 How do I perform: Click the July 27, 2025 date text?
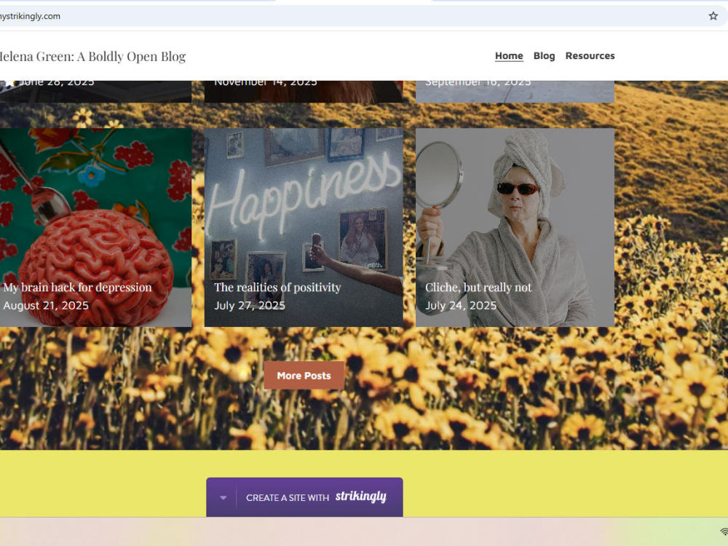(x=250, y=306)
